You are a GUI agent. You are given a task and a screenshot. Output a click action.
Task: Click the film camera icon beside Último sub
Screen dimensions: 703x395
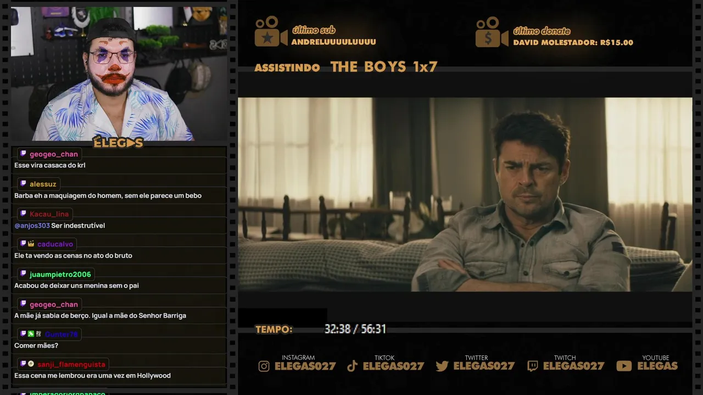pos(271,31)
